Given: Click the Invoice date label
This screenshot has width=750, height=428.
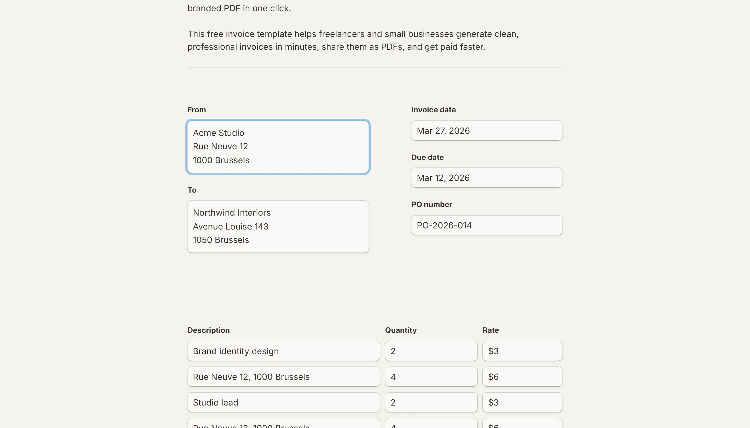Looking at the screenshot, I should click(434, 110).
